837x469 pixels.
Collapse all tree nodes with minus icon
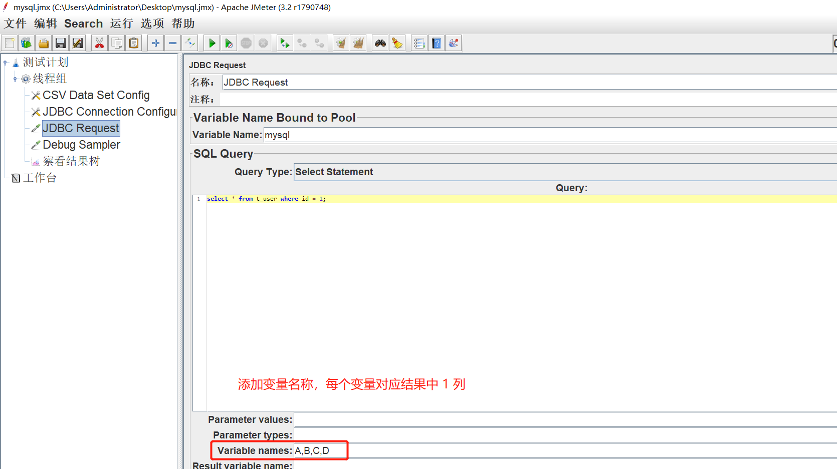click(173, 44)
